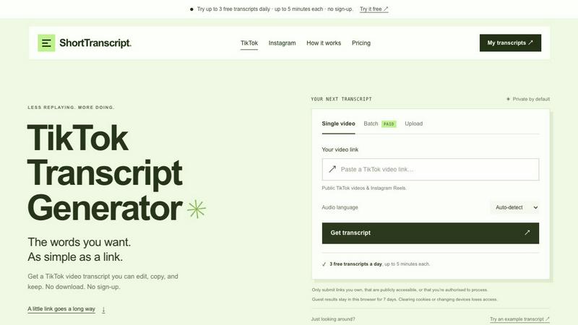Click the ShortTranscript green logo icon
This screenshot has height=325, width=578.
[46, 43]
